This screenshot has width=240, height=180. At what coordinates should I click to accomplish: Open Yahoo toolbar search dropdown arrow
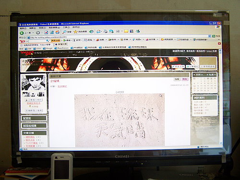click(49, 41)
